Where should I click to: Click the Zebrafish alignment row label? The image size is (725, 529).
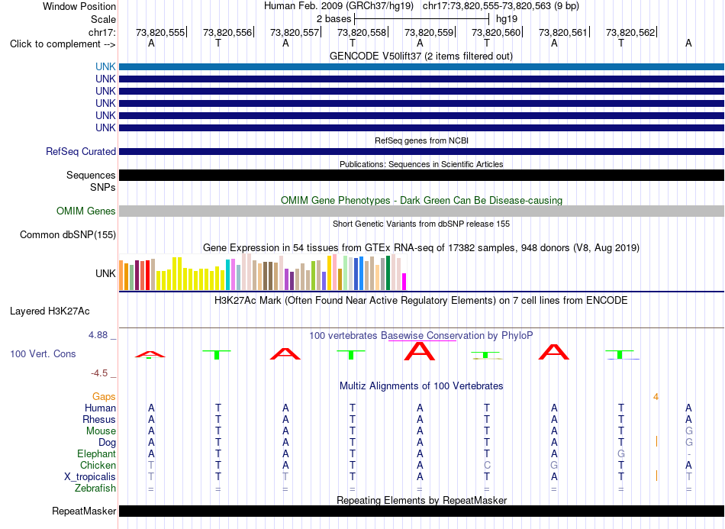pyautogui.click(x=95, y=489)
